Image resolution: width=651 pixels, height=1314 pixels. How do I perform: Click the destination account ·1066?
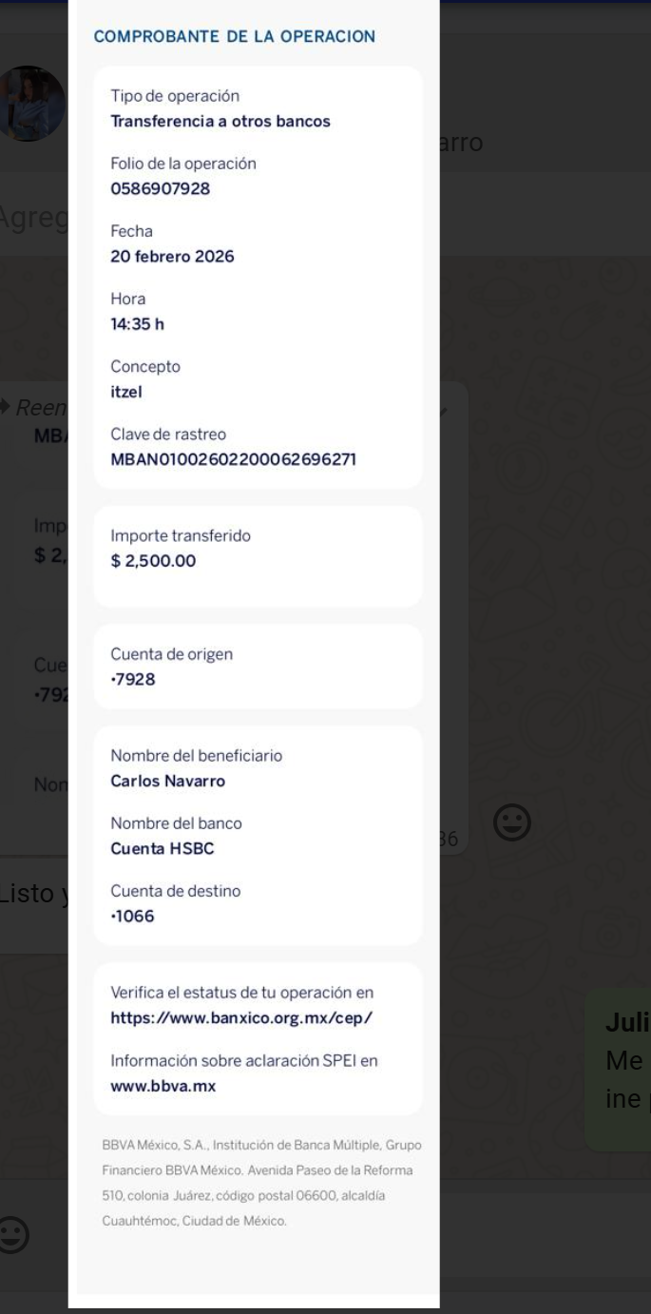133,917
